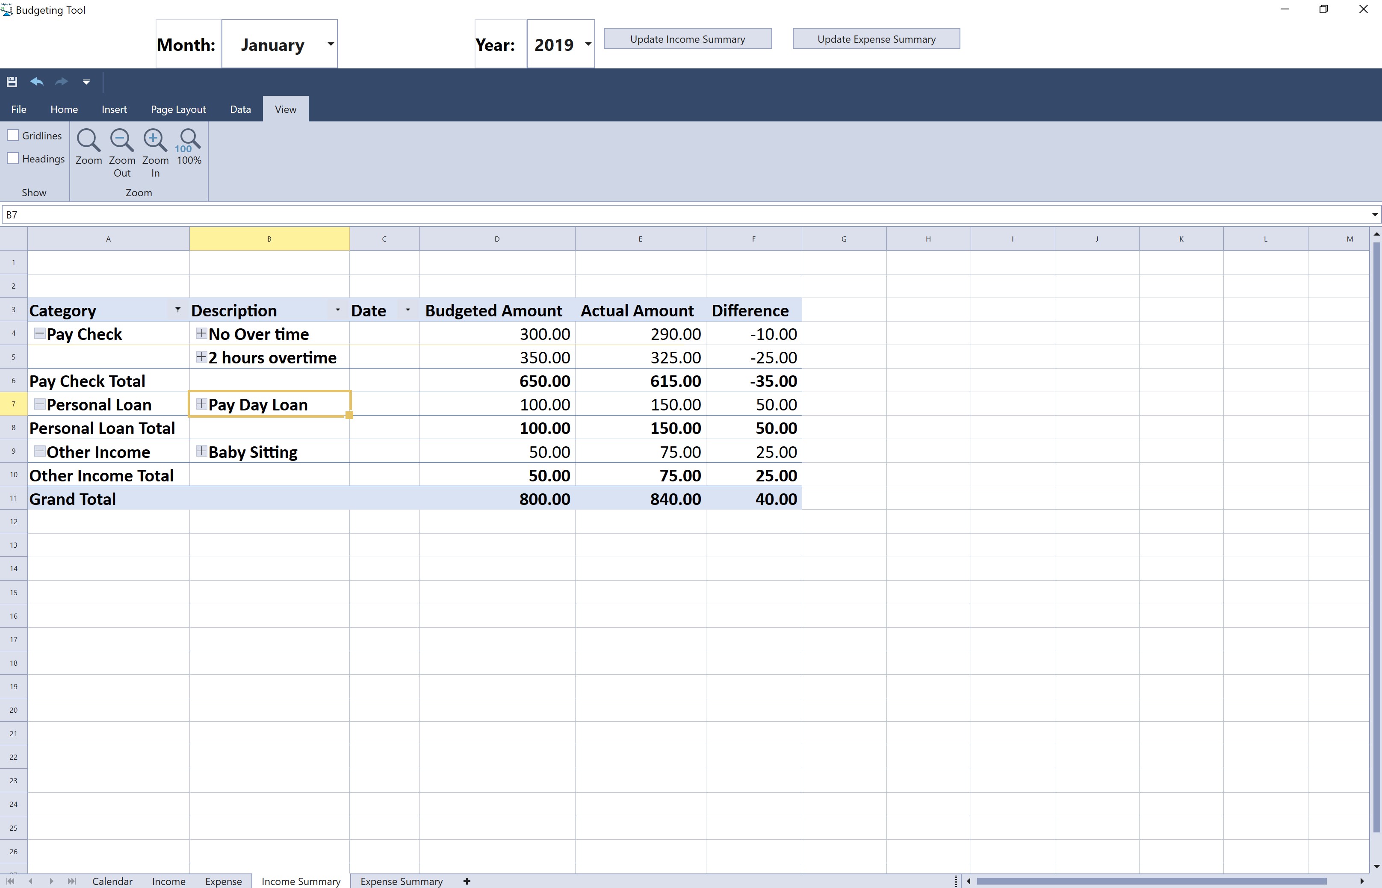Click the Redo arrow icon
Screen dimensions: 1382x888
pyautogui.click(x=61, y=82)
